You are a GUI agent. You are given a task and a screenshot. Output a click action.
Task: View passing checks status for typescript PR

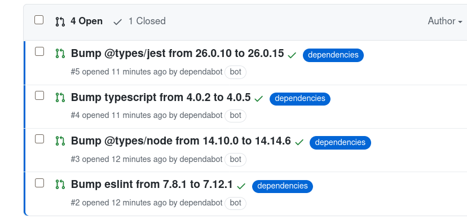tap(259, 99)
